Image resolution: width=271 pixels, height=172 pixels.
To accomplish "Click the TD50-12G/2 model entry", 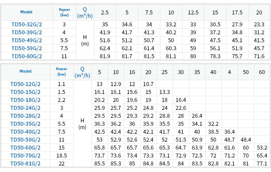I will click(x=25, y=84).
